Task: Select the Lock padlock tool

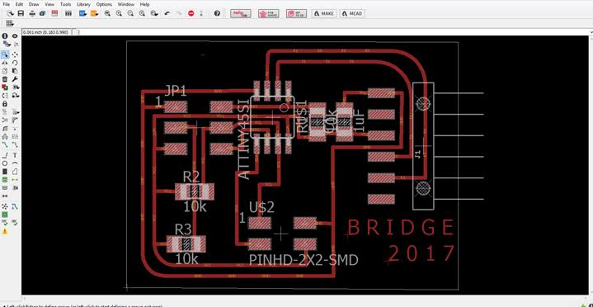Action: pos(5,104)
